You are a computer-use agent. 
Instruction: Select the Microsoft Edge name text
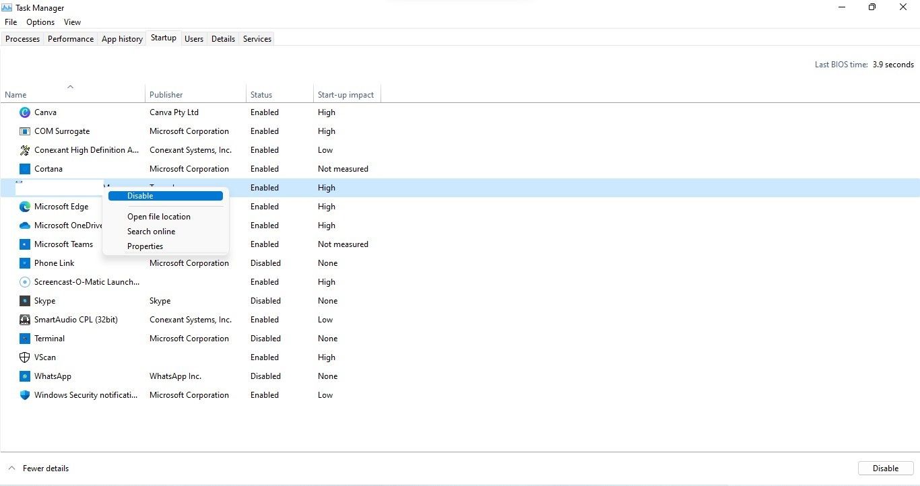point(61,207)
